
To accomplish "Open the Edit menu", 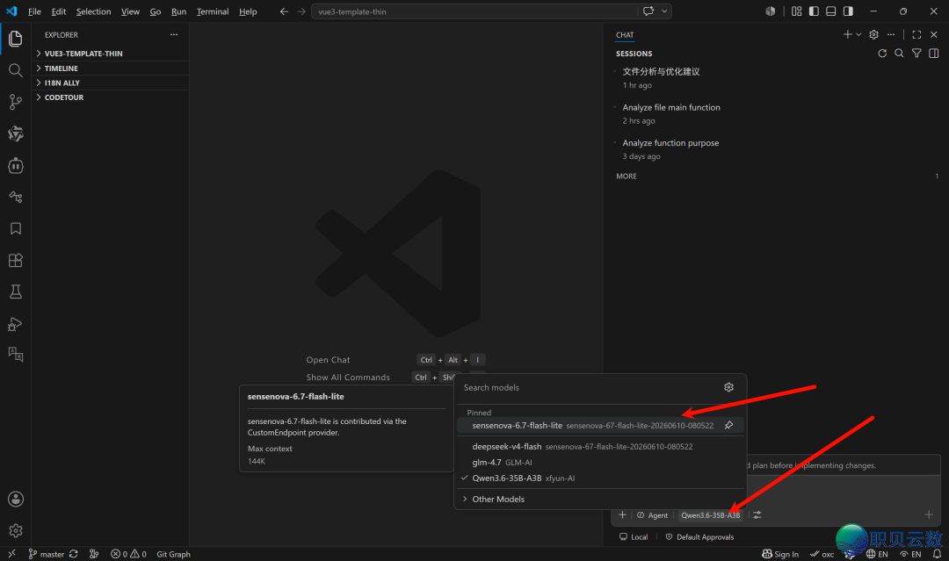I will [x=59, y=11].
